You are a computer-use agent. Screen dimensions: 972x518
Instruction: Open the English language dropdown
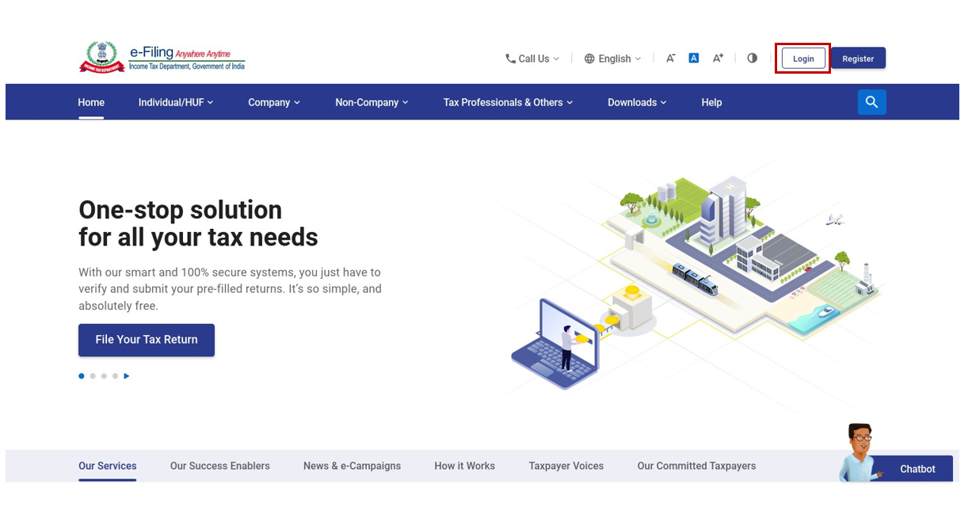[616, 58]
